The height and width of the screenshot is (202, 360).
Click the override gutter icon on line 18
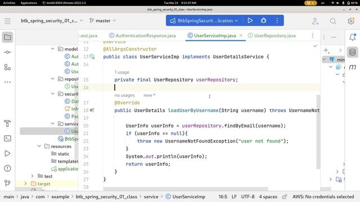pyautogui.click(x=92, y=110)
